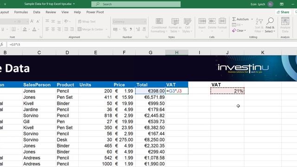Click the Share button
297x167 pixels.
(283, 12)
